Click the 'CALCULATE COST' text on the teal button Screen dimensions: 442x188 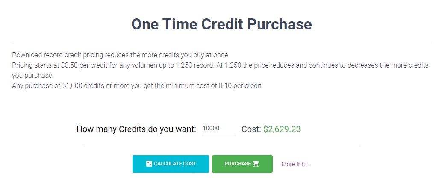coord(175,164)
